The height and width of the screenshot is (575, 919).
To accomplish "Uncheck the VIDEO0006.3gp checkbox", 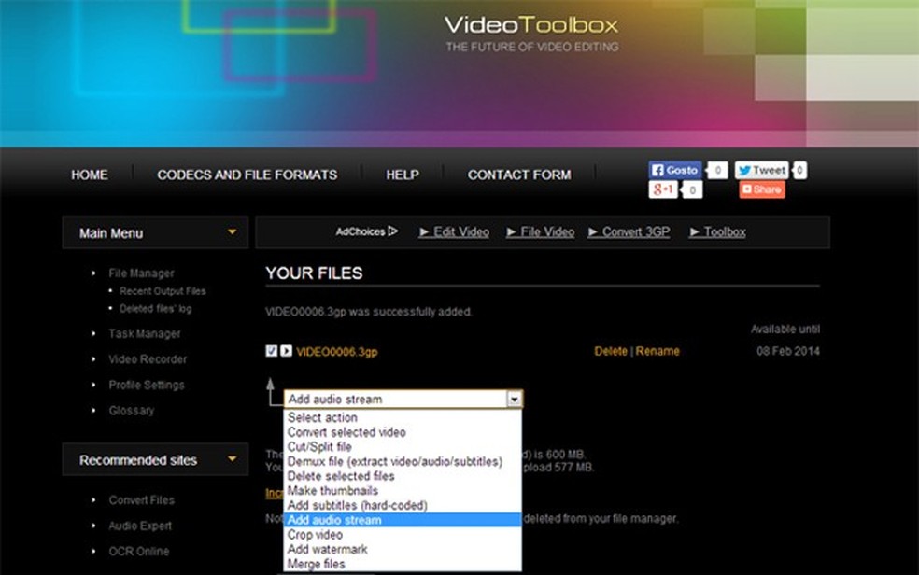I will 271,350.
